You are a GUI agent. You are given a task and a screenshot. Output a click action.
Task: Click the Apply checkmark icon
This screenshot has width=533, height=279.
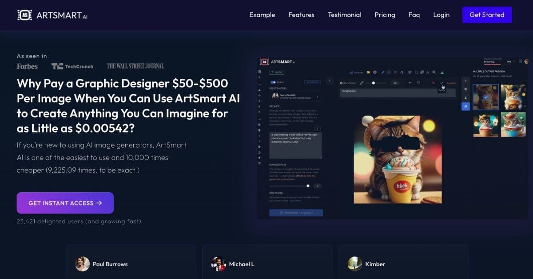(442, 83)
